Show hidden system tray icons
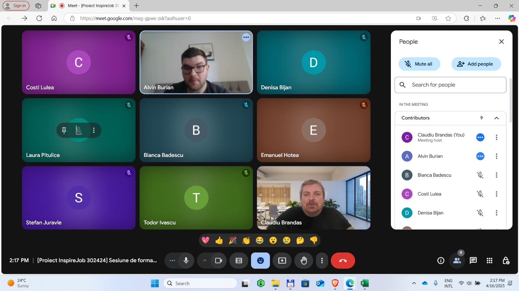Screen dimensions: 519x291 point(414,283)
